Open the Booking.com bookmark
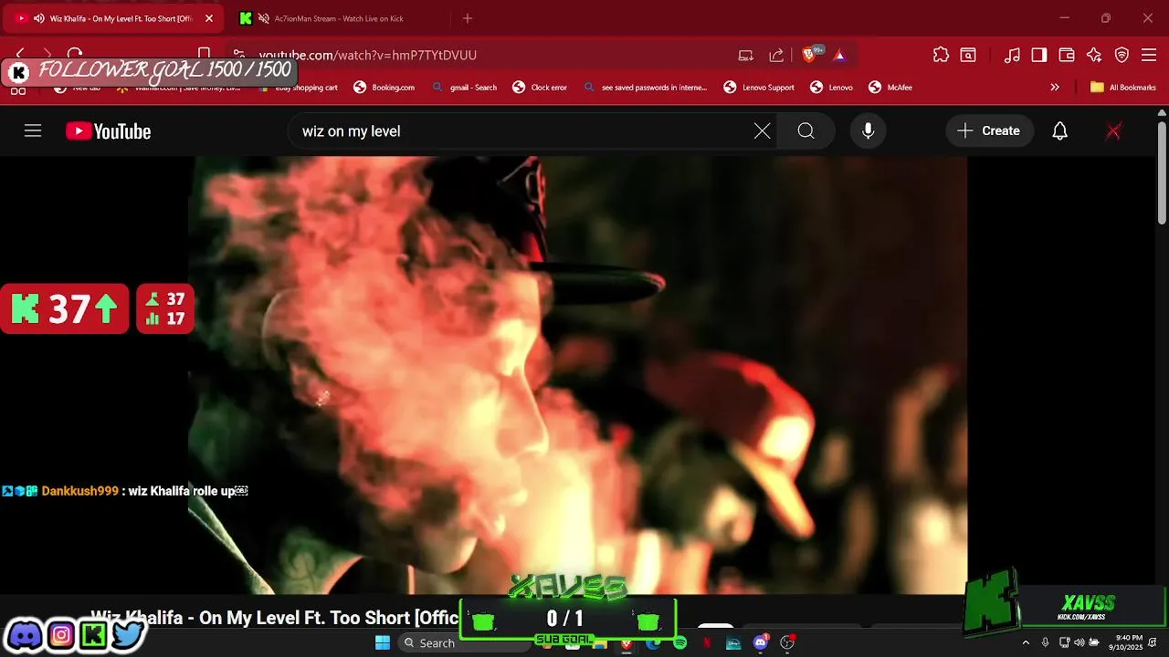 coord(384,88)
